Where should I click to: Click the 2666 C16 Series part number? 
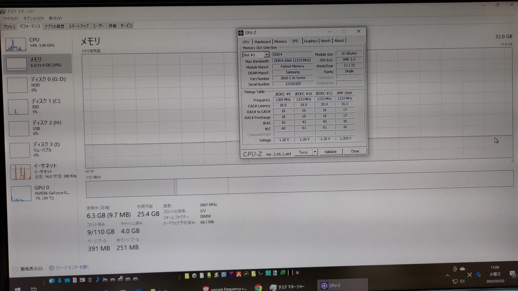[x=293, y=78]
